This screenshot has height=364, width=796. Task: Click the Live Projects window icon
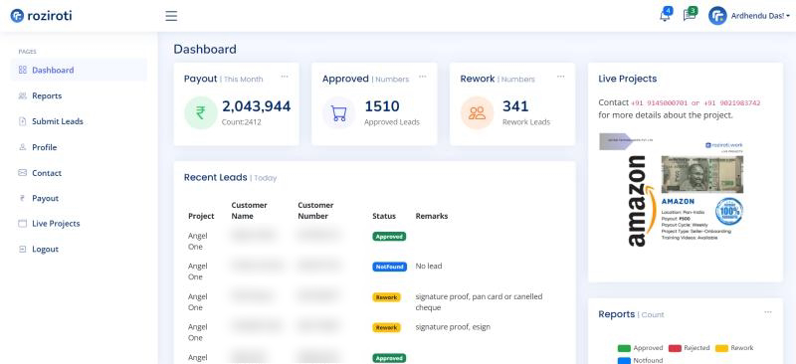tap(22, 224)
